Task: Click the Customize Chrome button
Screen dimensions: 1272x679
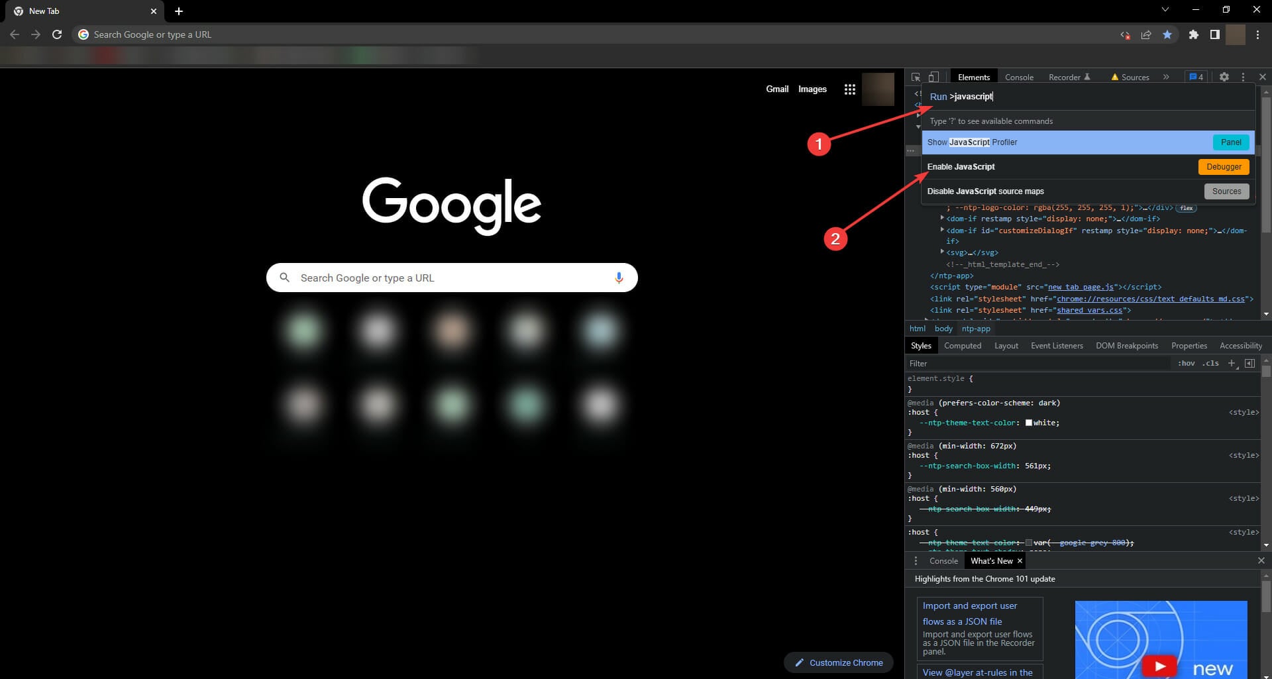Action: (838, 662)
